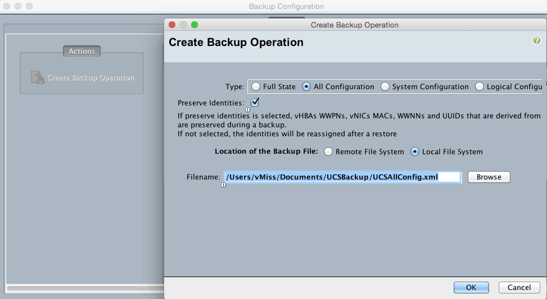This screenshot has height=299, width=547.
Task: Select the Full State backup type
Action: 256,87
